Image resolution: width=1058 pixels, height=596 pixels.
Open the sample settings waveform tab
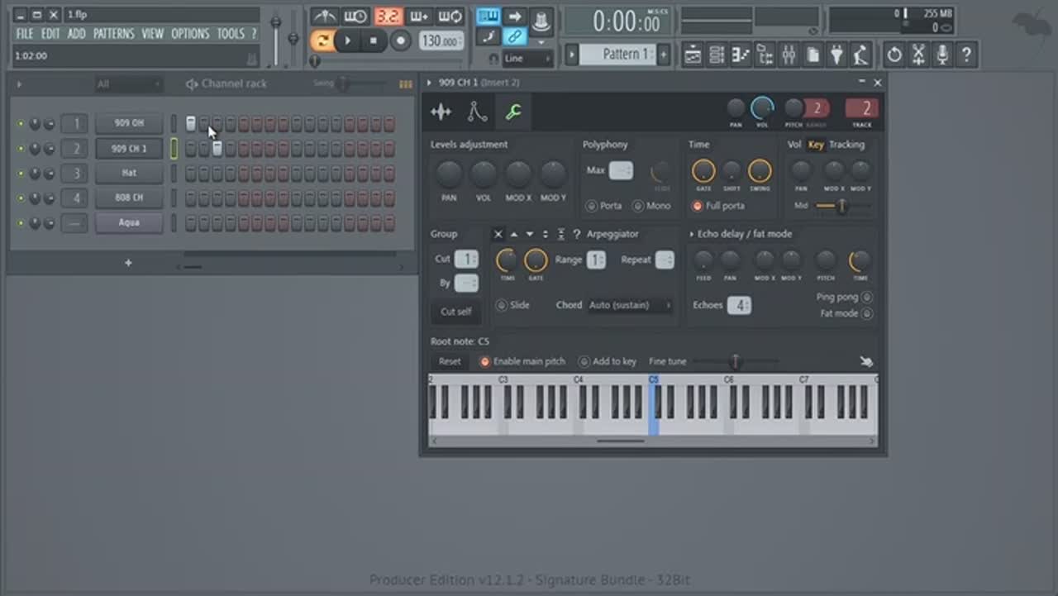tap(441, 112)
